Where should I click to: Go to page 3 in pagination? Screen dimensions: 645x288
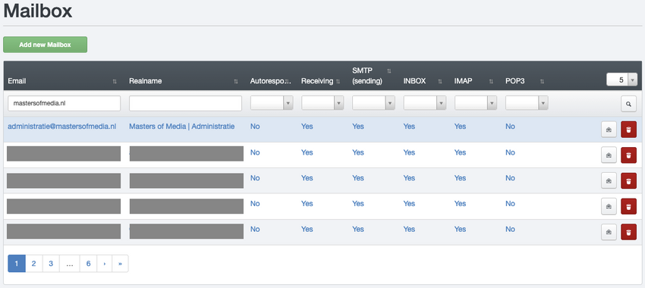[x=51, y=263]
